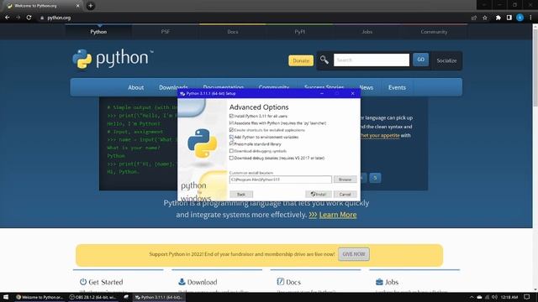Click the Python top tab

coord(98,32)
